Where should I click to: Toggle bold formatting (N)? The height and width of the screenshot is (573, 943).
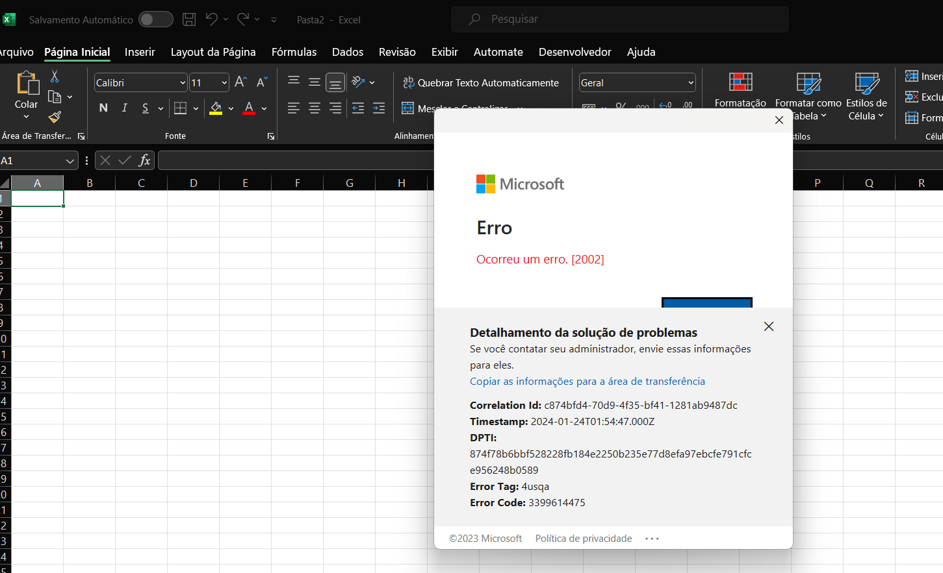coord(103,108)
